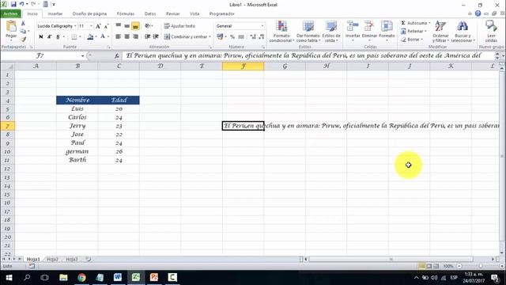Open the Archivo tab

(10, 14)
